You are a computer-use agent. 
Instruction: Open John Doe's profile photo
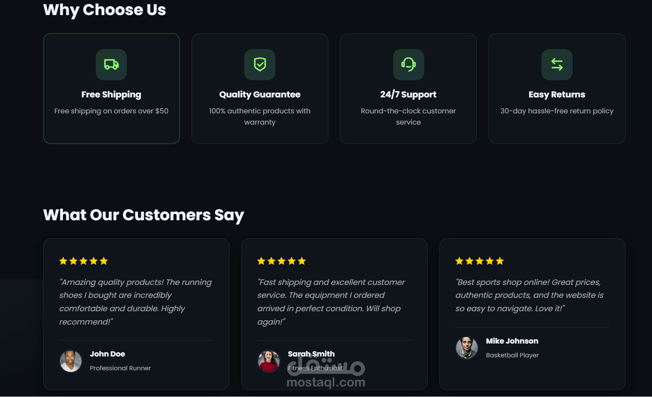click(70, 361)
